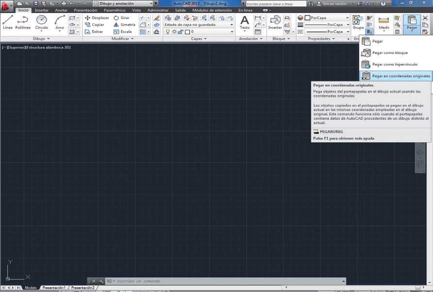Screen dimensions: 433x292
Task: Click the Texto annotation tool
Action: [x=244, y=23]
